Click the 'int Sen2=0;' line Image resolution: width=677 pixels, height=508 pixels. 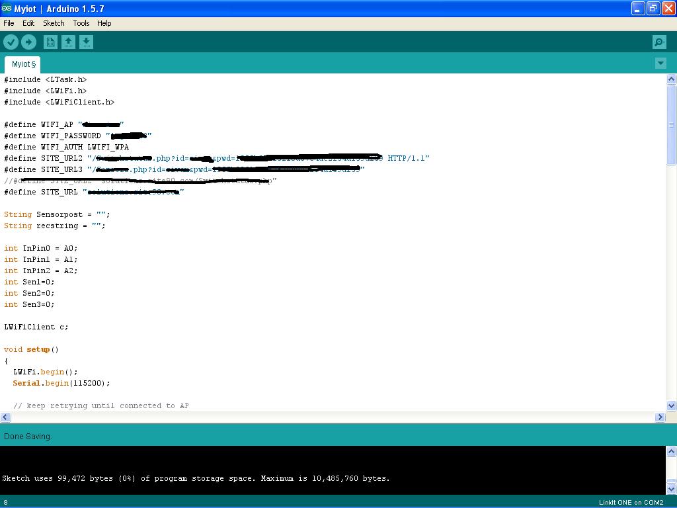click(29, 293)
